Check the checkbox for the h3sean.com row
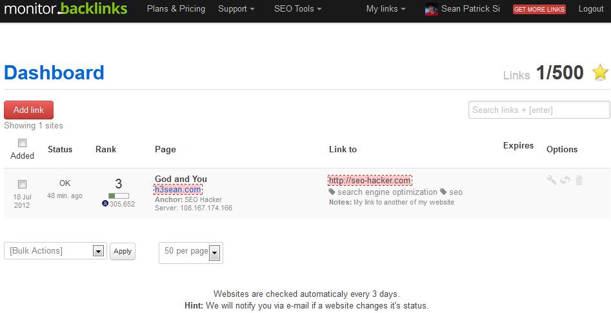The image size is (611, 313). [22, 184]
